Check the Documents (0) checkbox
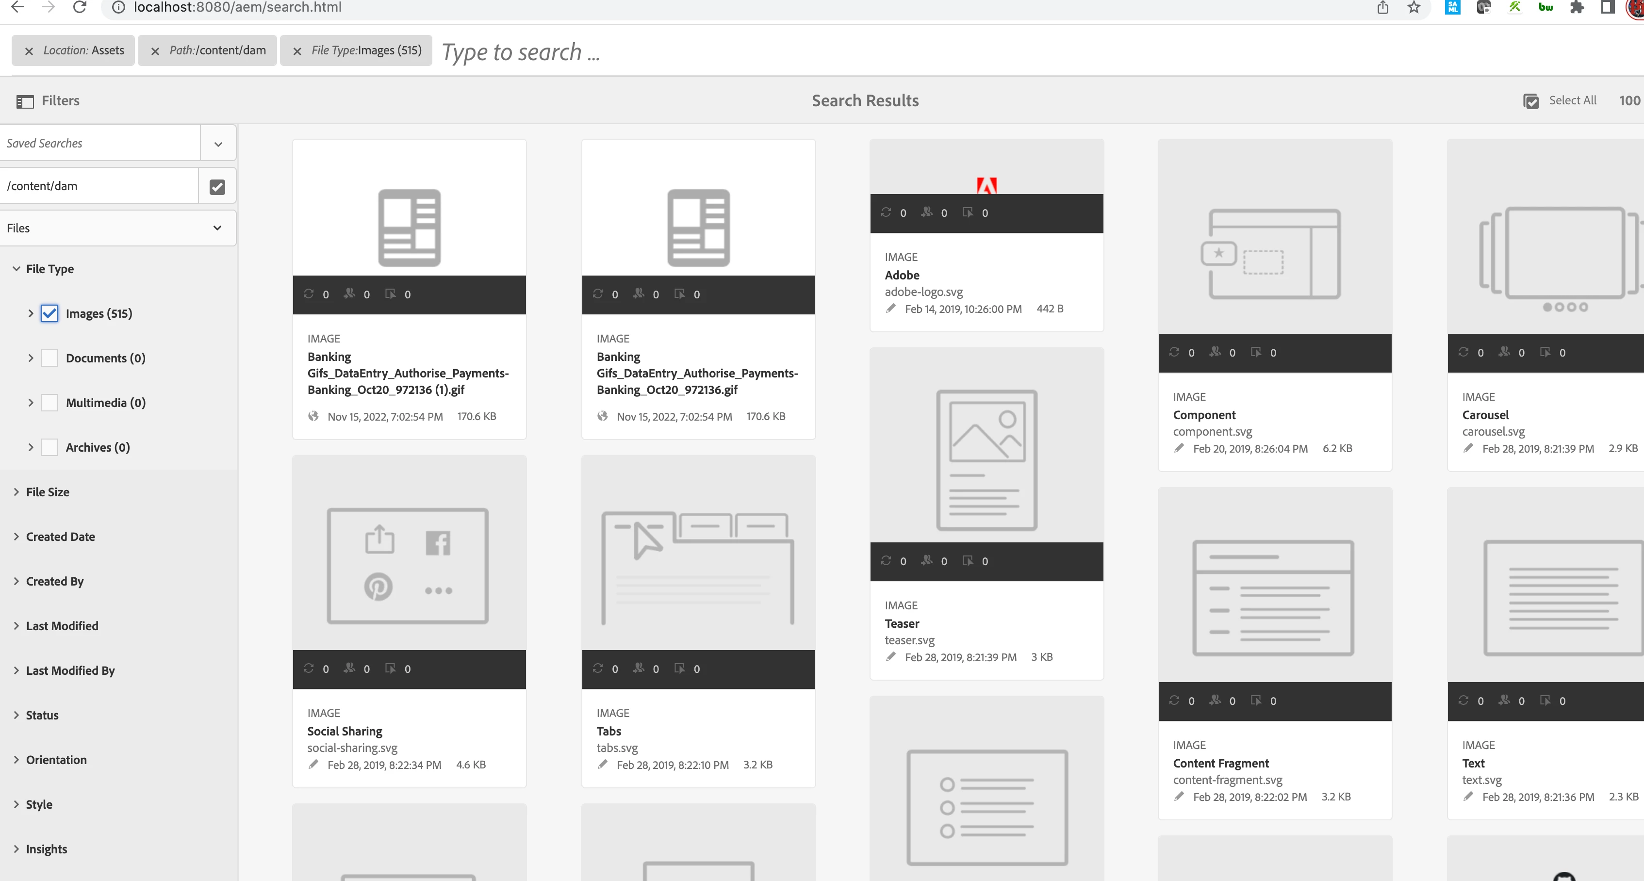The height and width of the screenshot is (881, 1644). coord(49,358)
